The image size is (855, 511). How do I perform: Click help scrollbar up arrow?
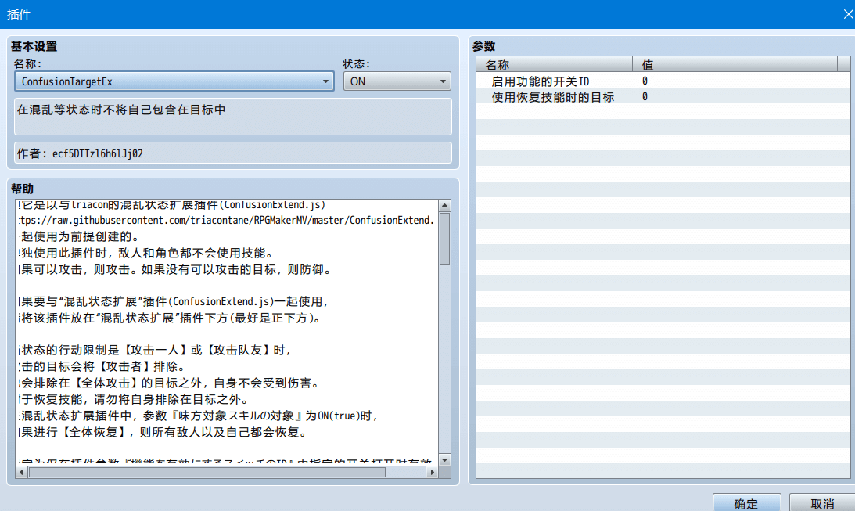pos(445,205)
